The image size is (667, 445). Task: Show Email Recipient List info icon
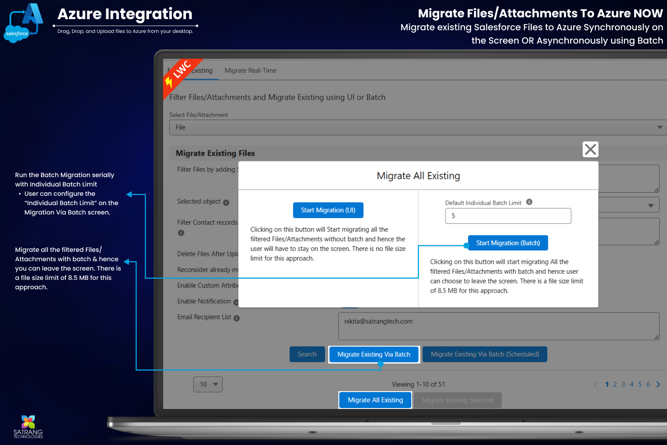(237, 318)
